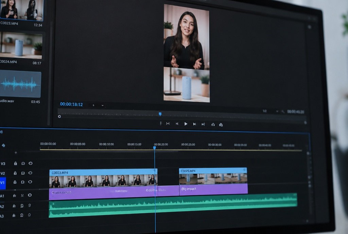Toggle sync lock on track V1
Screen dimensions: 348x234
tap(23, 182)
